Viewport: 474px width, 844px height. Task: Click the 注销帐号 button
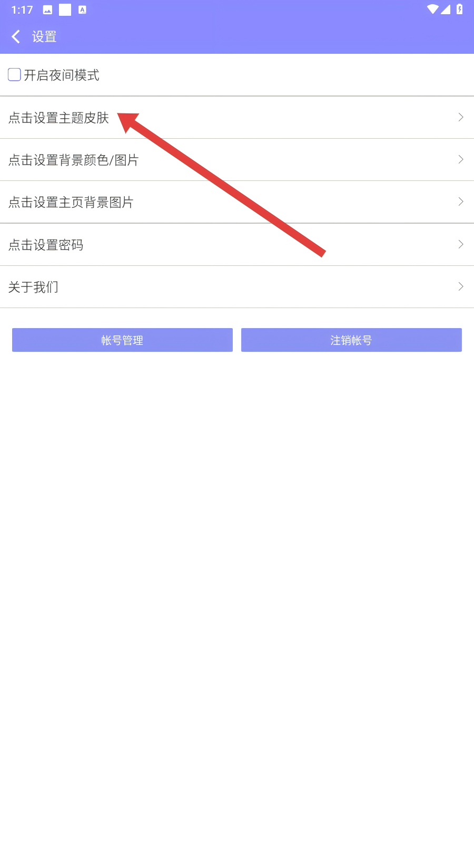[351, 340]
